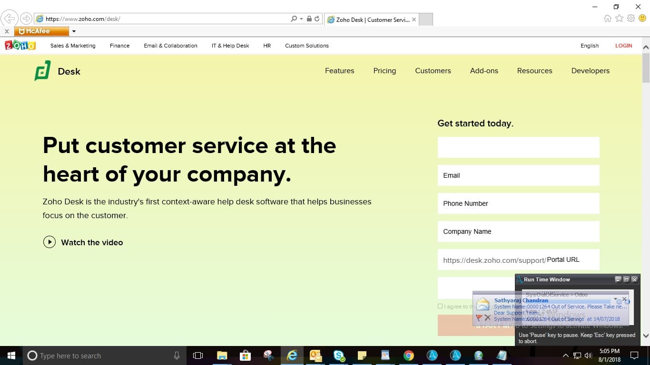The height and width of the screenshot is (365, 650).
Task: Open Favorites with the star icon
Action: (x=619, y=19)
